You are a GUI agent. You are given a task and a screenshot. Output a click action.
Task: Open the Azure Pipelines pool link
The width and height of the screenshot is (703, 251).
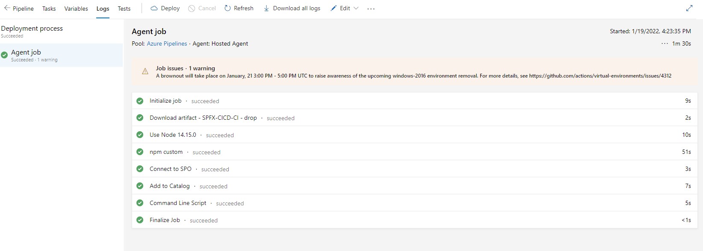click(167, 43)
